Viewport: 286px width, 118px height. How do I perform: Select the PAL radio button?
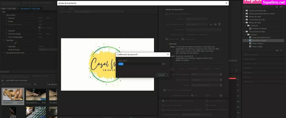coord(206,95)
